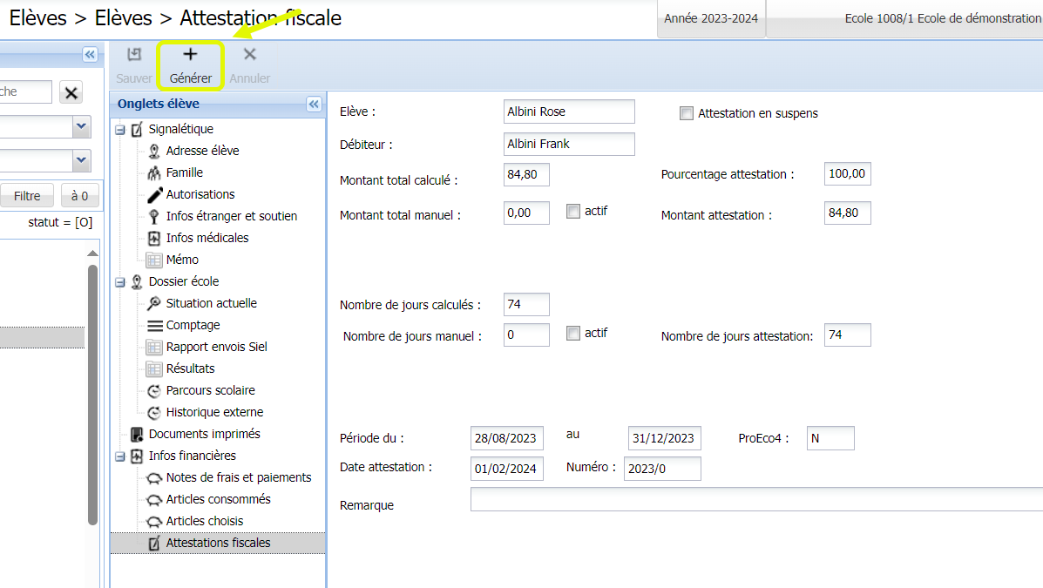Collapse the Infos financières tree node
The height and width of the screenshot is (588, 1043).
click(120, 456)
